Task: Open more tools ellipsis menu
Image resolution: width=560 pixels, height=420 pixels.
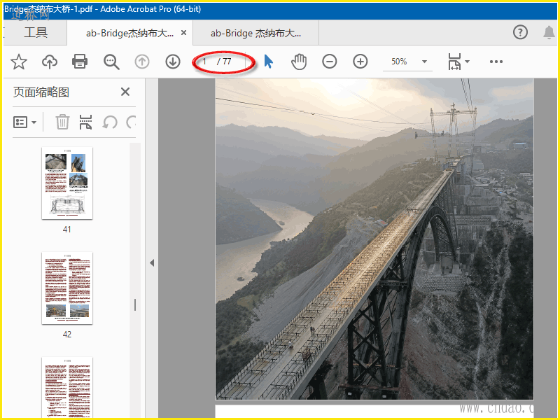Action: pos(496,62)
